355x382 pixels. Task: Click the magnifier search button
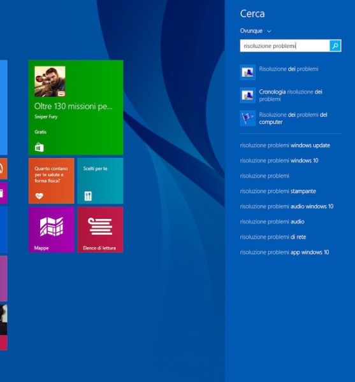pos(335,46)
